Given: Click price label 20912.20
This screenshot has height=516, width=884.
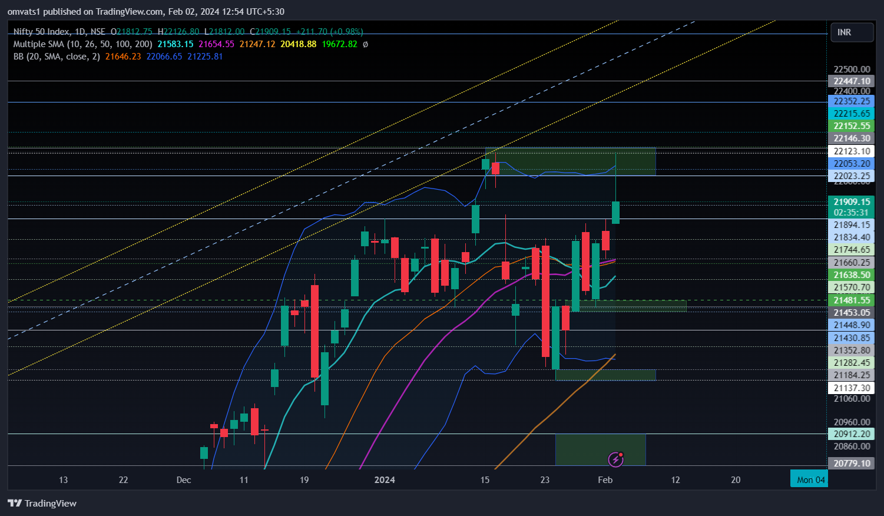Looking at the screenshot, I should tap(852, 434).
